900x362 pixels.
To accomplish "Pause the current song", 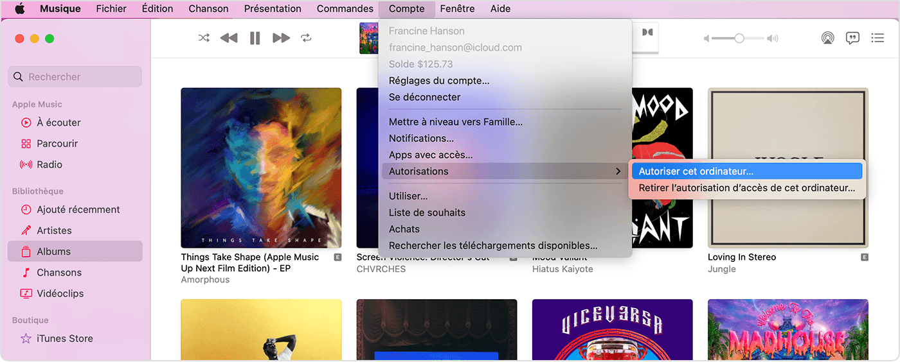I will pyautogui.click(x=255, y=38).
